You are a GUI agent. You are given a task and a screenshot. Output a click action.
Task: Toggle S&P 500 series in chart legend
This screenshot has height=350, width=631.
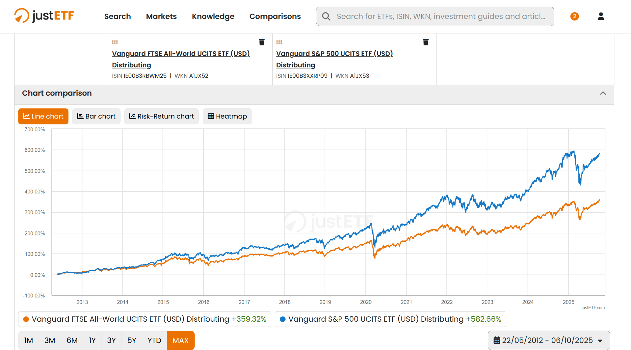point(390,319)
